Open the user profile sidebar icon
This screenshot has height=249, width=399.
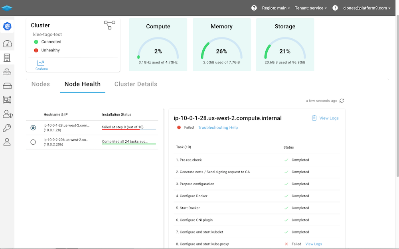(7, 142)
